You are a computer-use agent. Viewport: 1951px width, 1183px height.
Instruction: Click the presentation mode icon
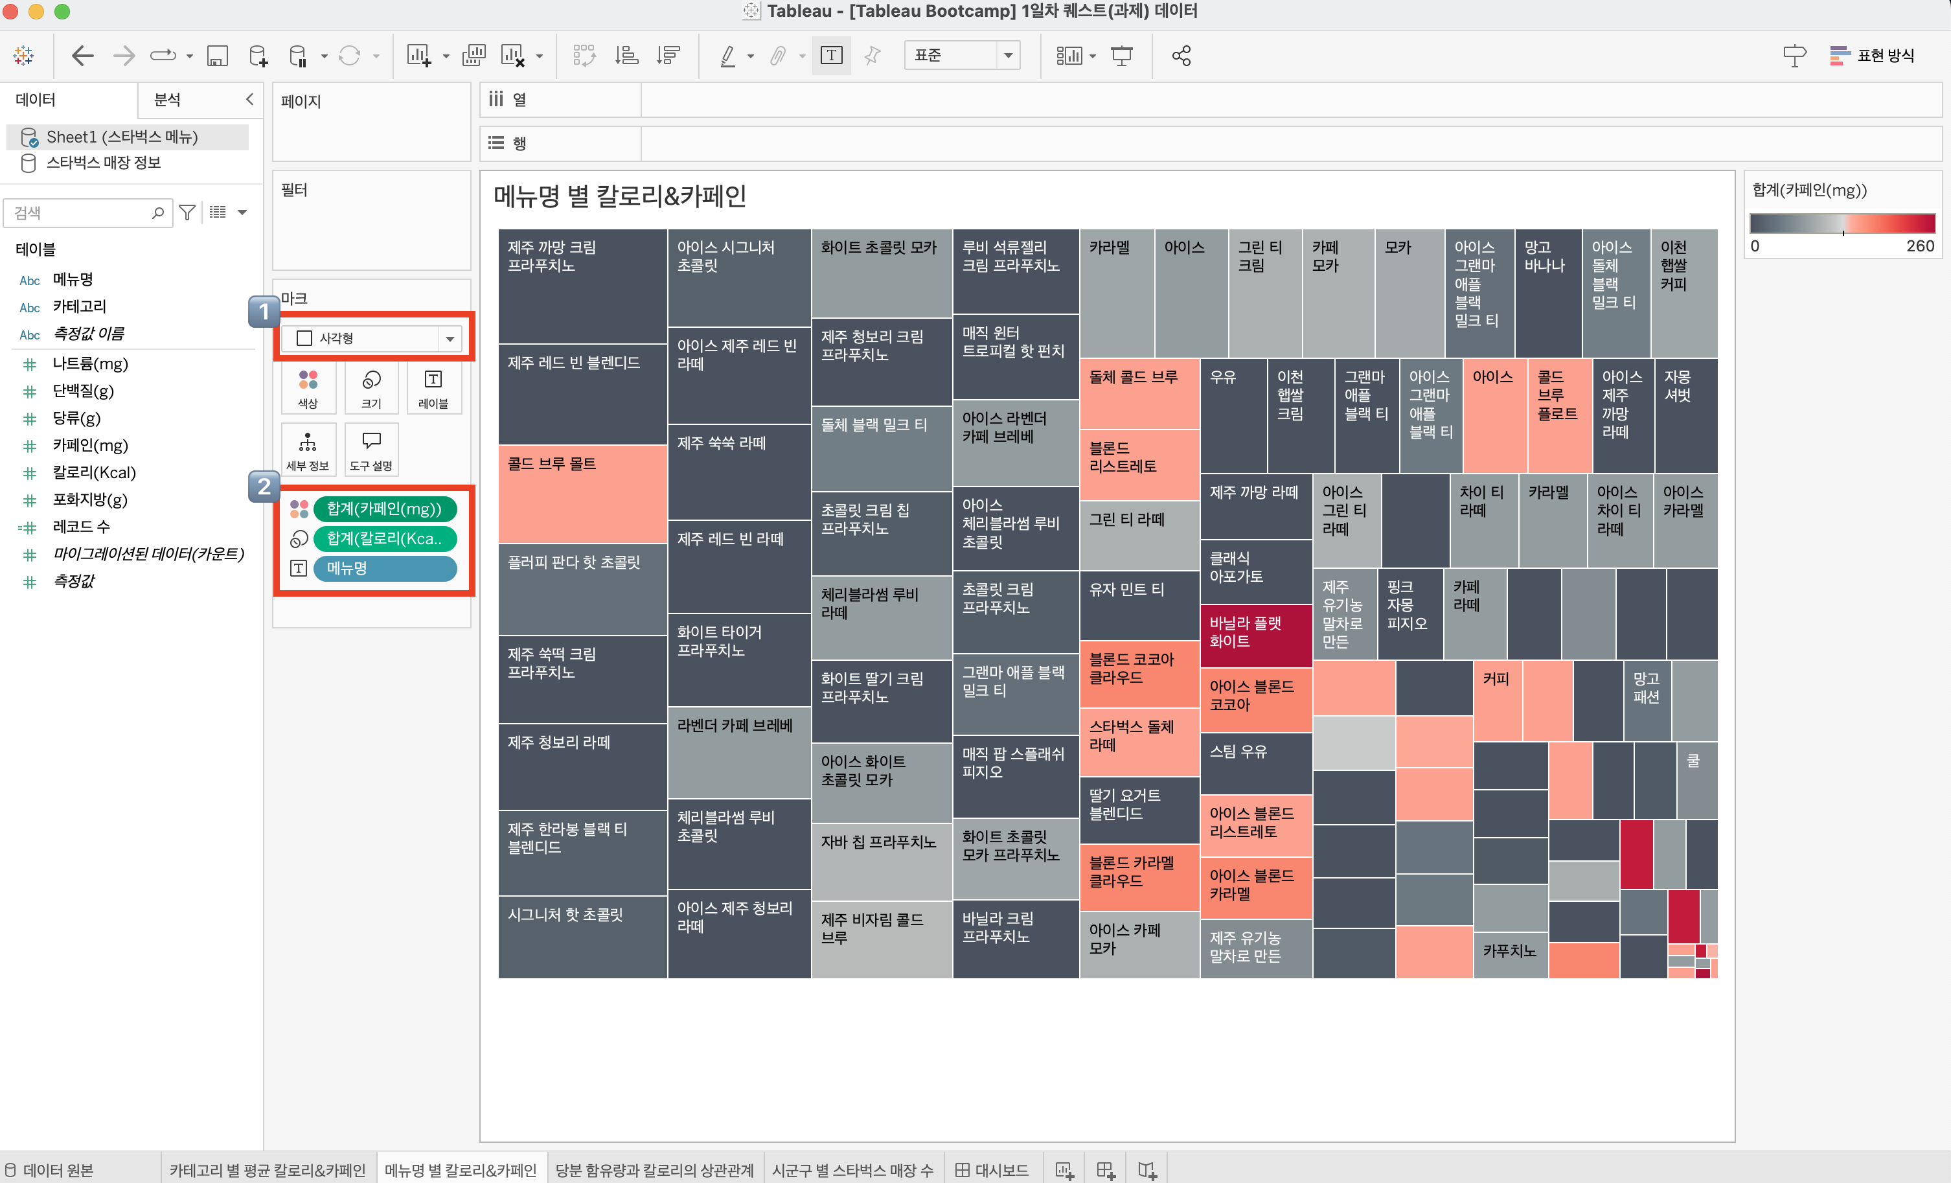(1121, 56)
